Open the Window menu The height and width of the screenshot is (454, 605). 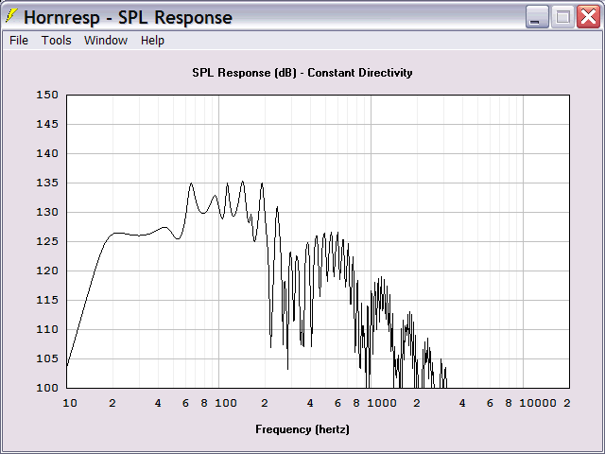(106, 40)
